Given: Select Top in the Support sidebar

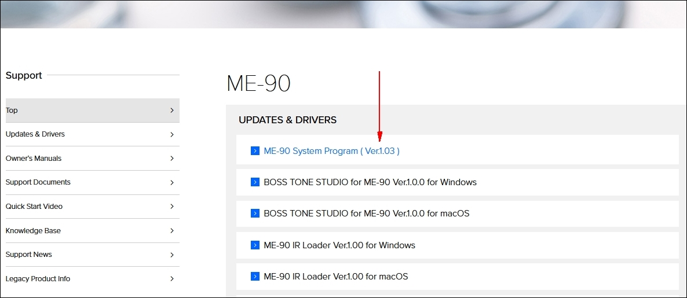Looking at the screenshot, I should pos(93,111).
